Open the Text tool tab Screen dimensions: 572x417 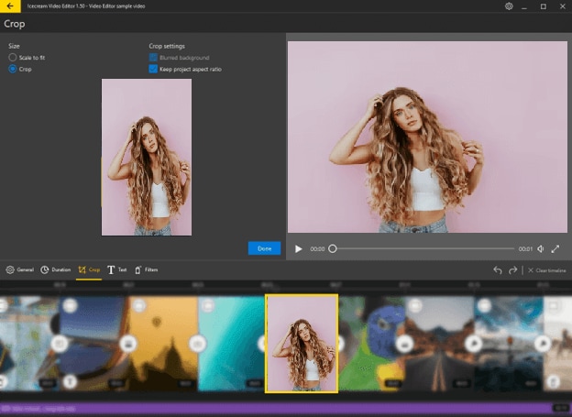tap(117, 270)
